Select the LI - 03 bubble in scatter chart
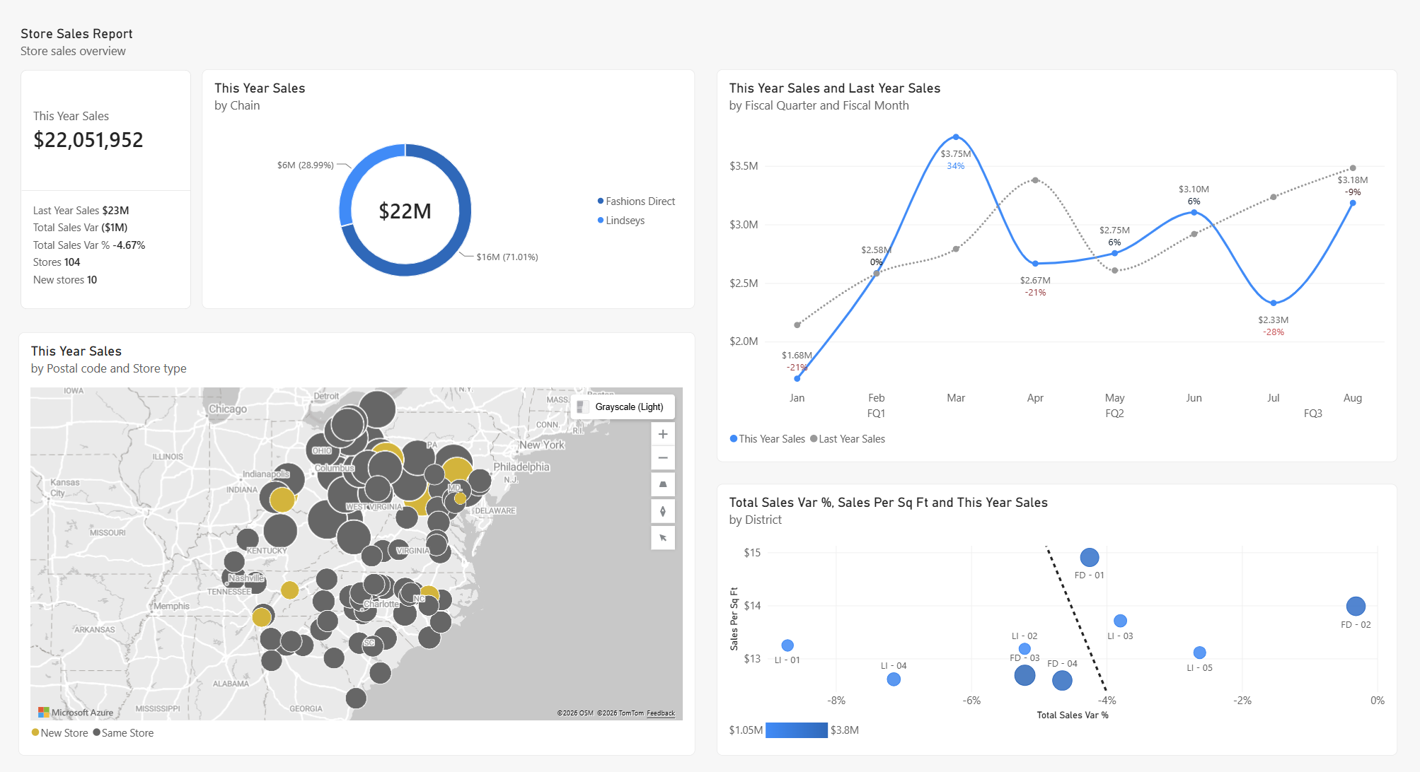1420x772 pixels. point(1120,621)
